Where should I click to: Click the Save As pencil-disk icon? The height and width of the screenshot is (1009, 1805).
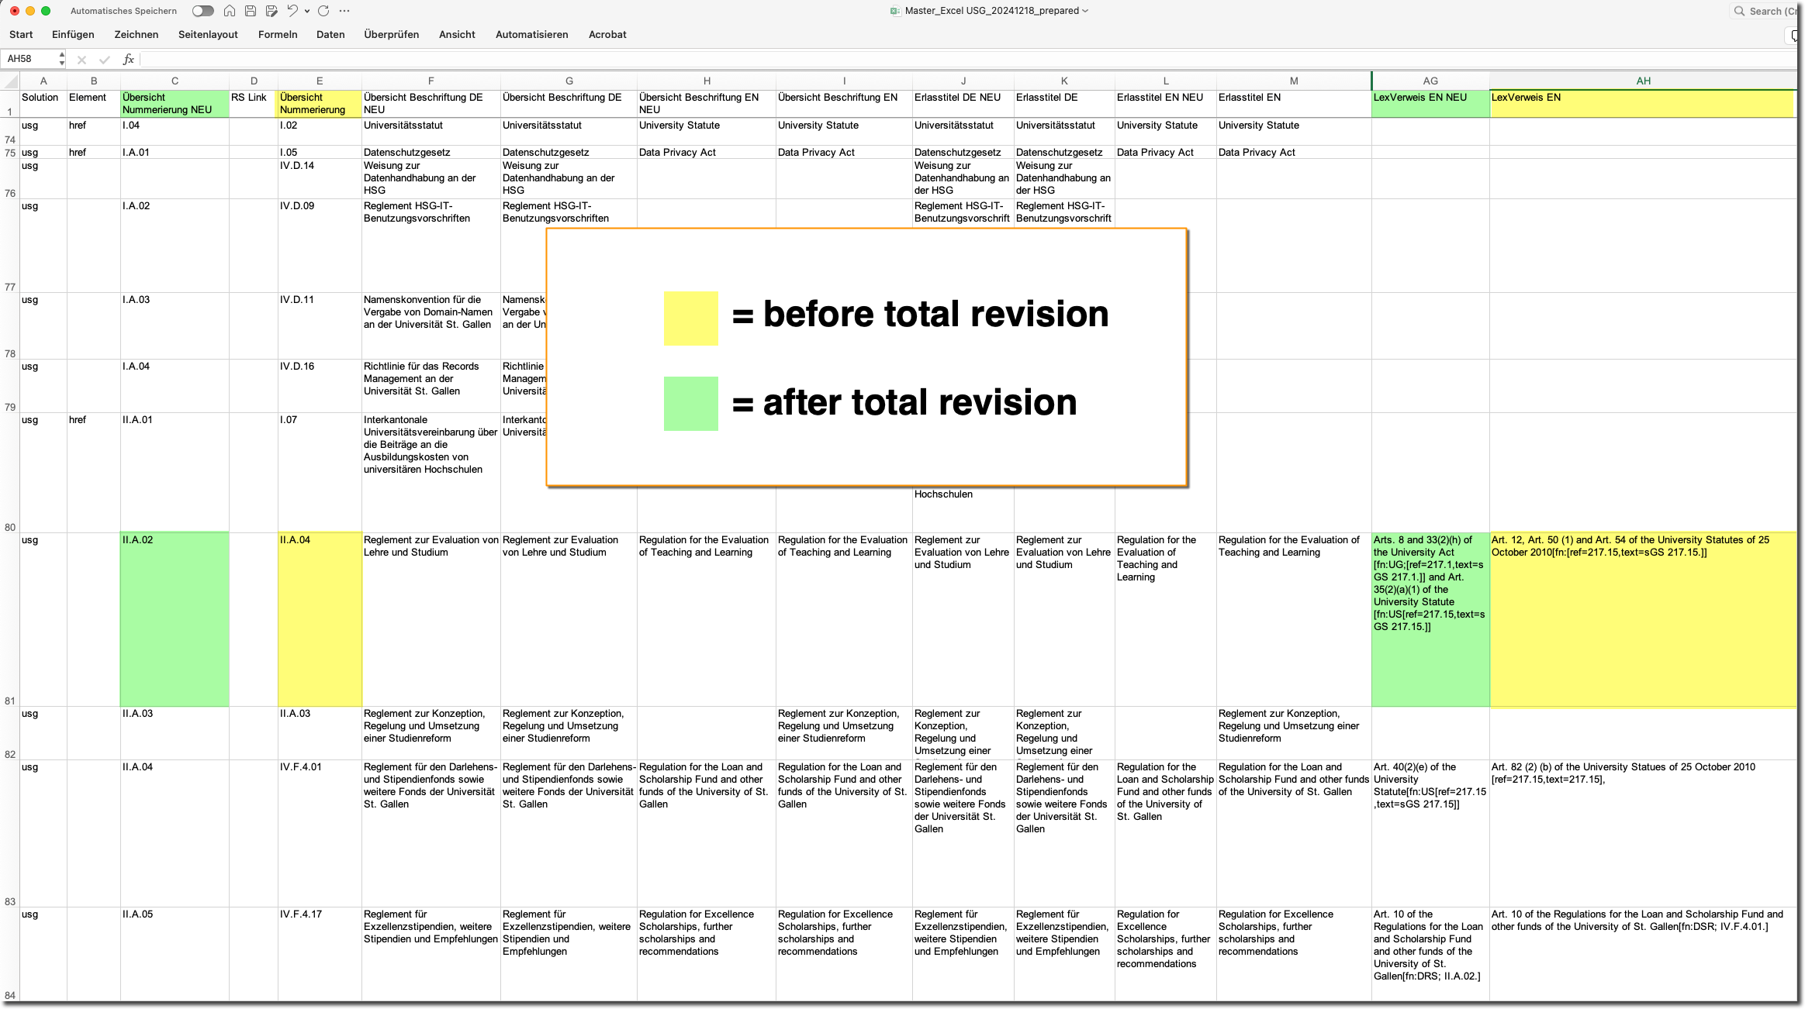(x=271, y=11)
